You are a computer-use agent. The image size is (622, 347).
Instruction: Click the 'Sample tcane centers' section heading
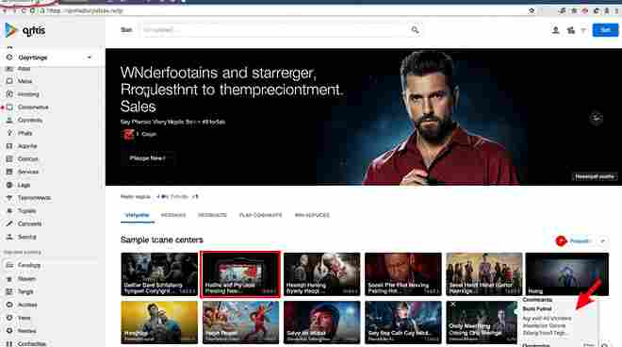click(x=162, y=240)
